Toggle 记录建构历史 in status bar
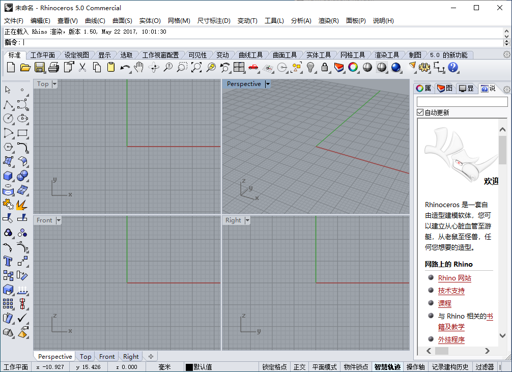 (x=450, y=367)
